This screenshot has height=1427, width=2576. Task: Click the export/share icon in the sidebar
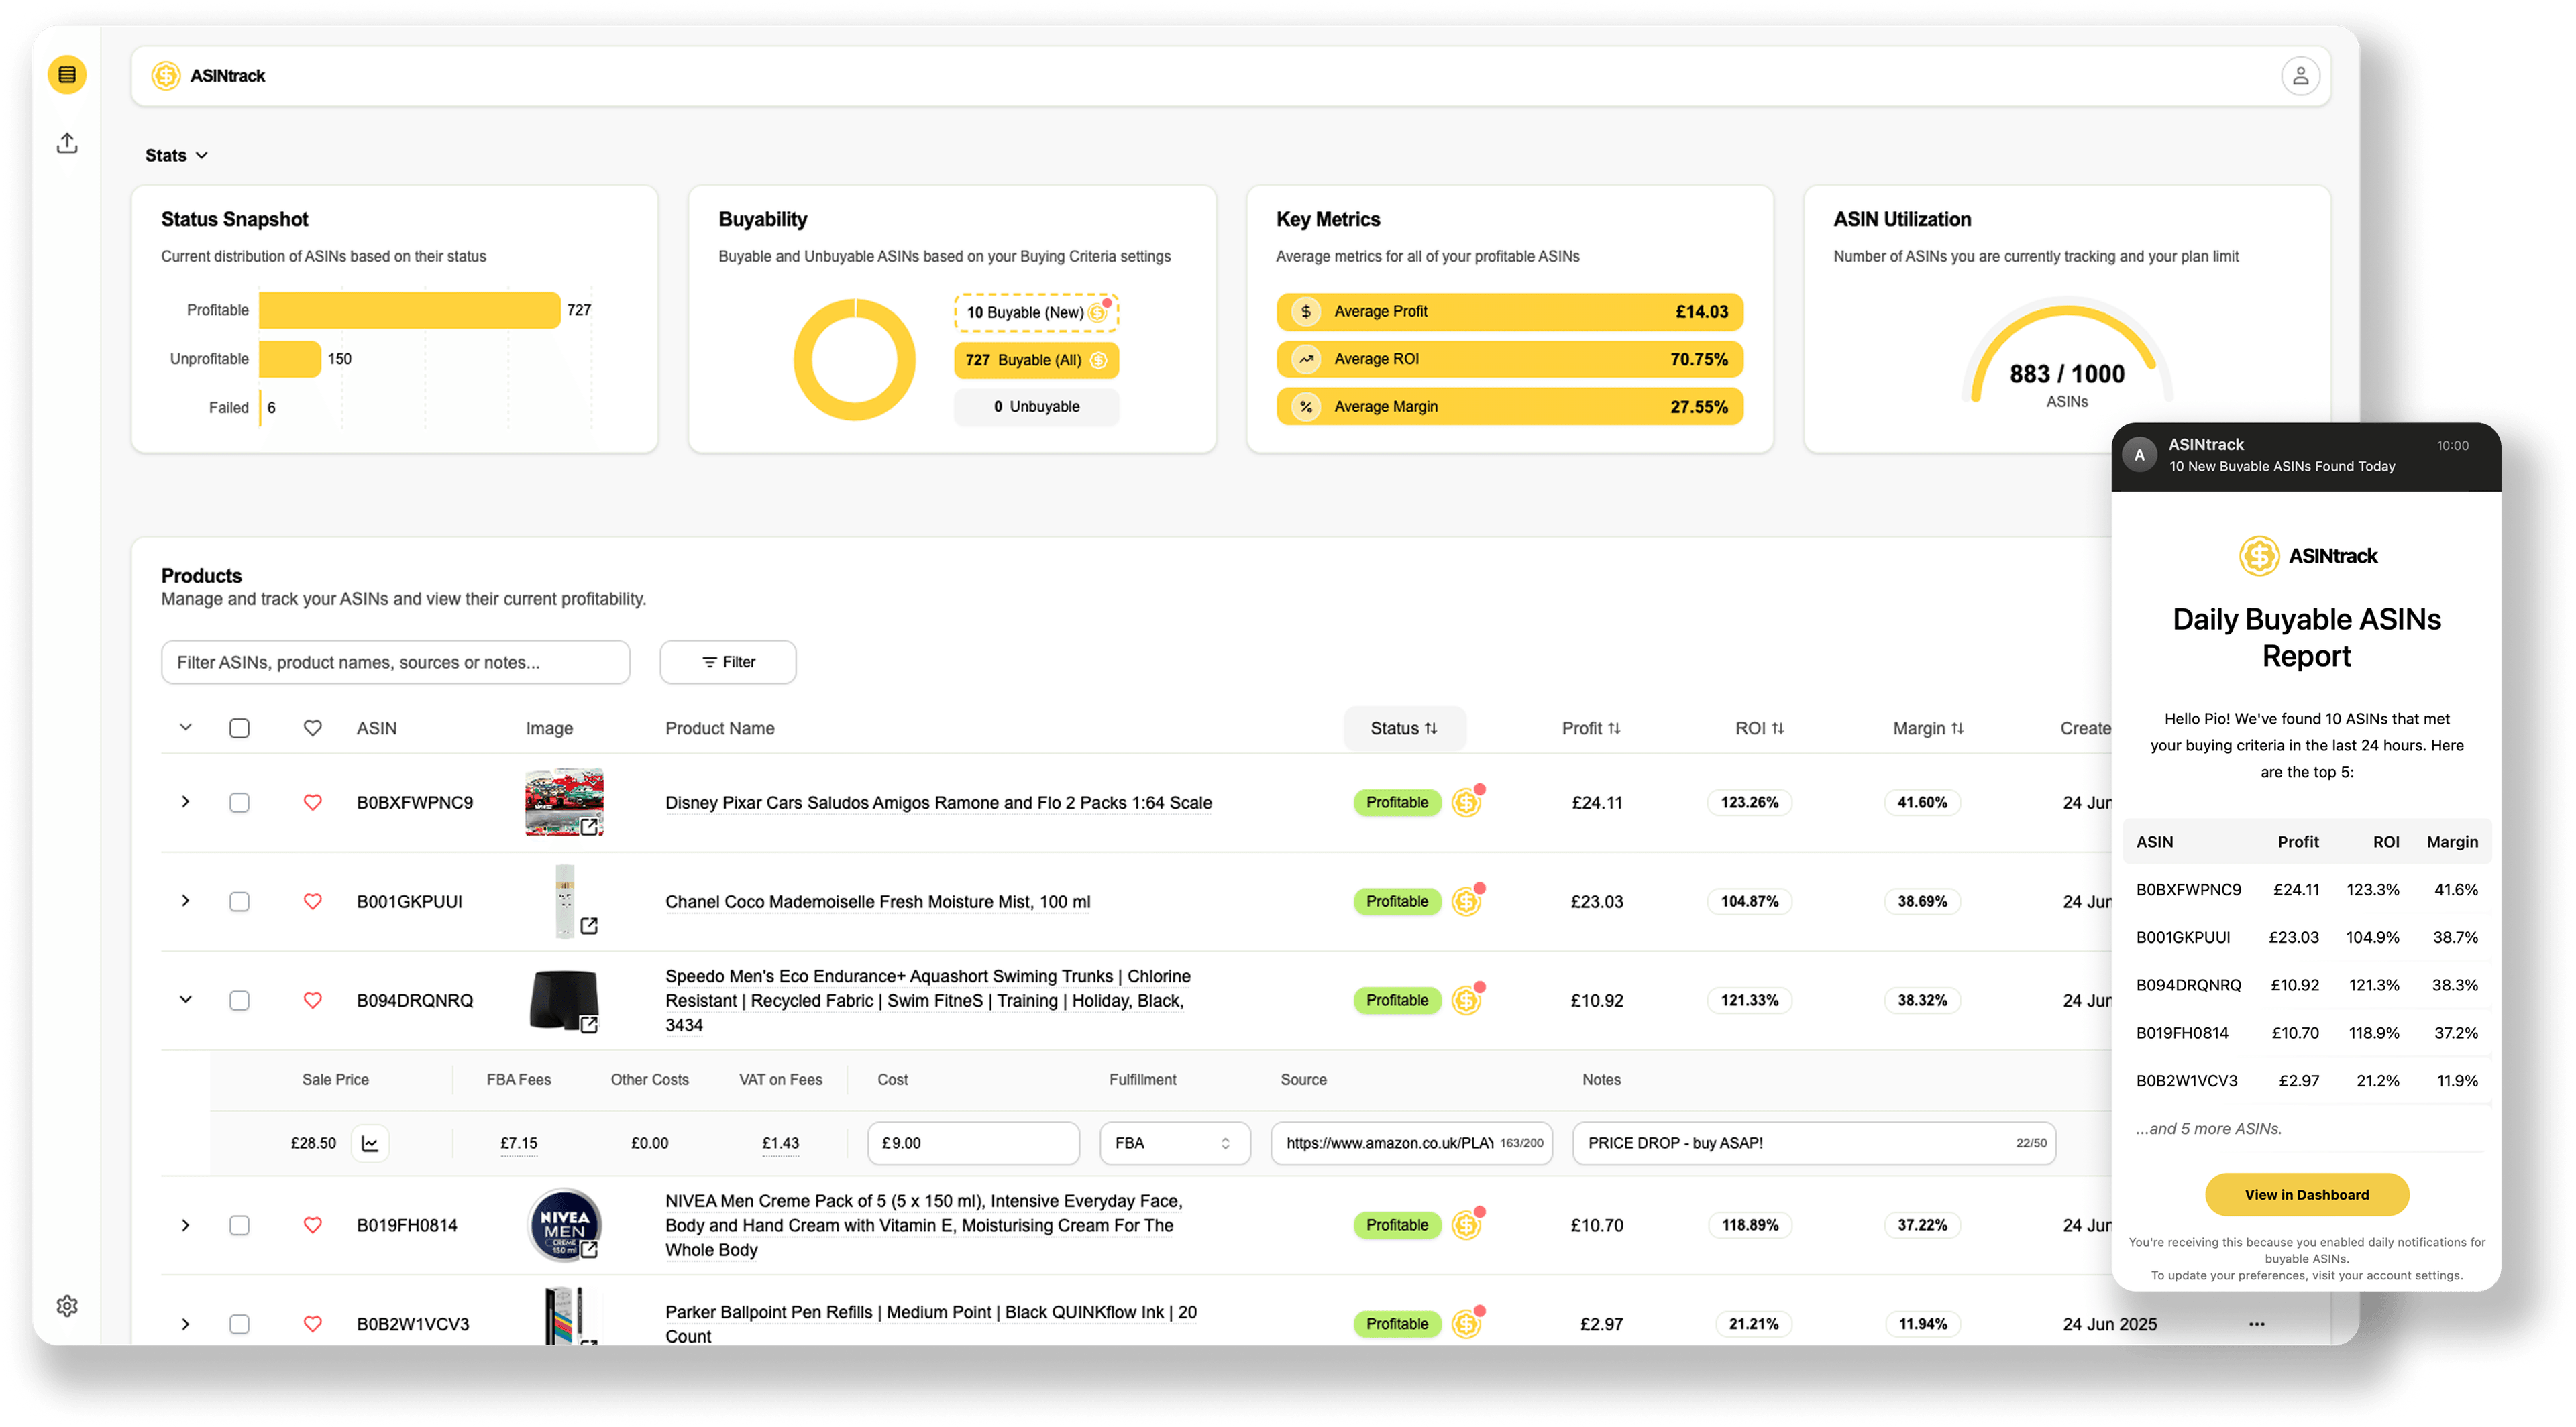coord(67,143)
